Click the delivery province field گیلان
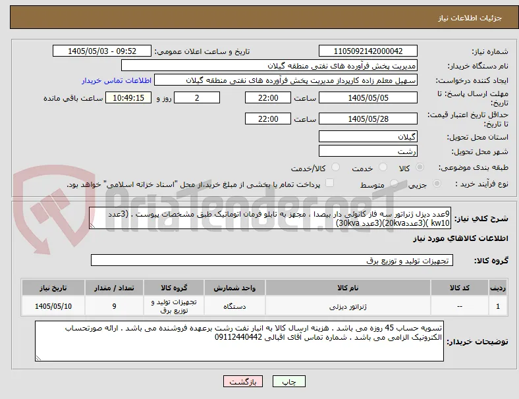Screen dimensions: 519x399 click(368, 136)
